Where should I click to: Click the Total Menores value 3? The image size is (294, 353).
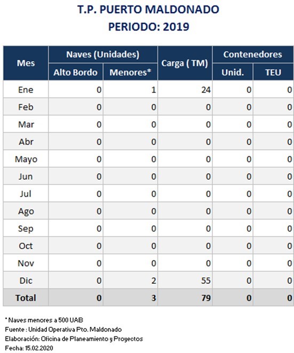[154, 298]
